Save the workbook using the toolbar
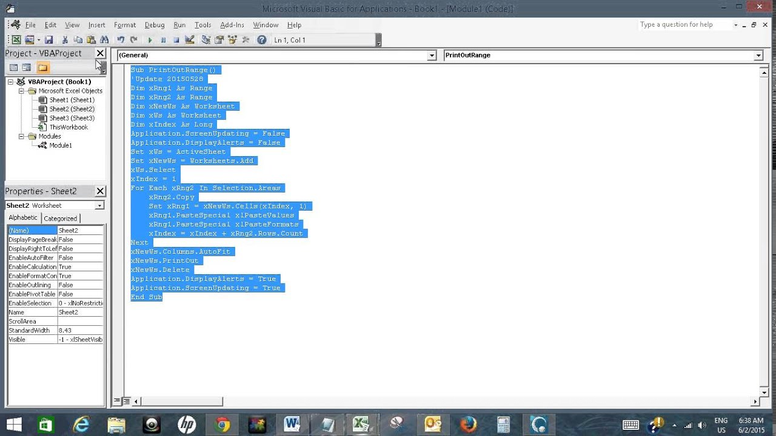776x436 pixels. coord(48,40)
